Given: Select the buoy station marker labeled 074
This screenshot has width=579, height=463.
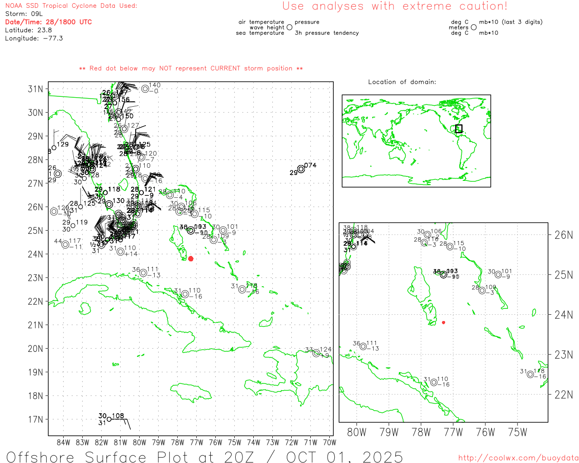Looking at the screenshot, I should (301, 169).
